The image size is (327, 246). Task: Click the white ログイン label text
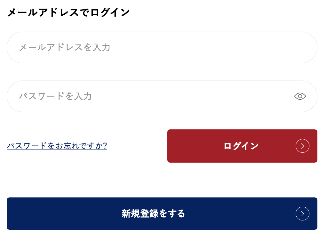241,146
